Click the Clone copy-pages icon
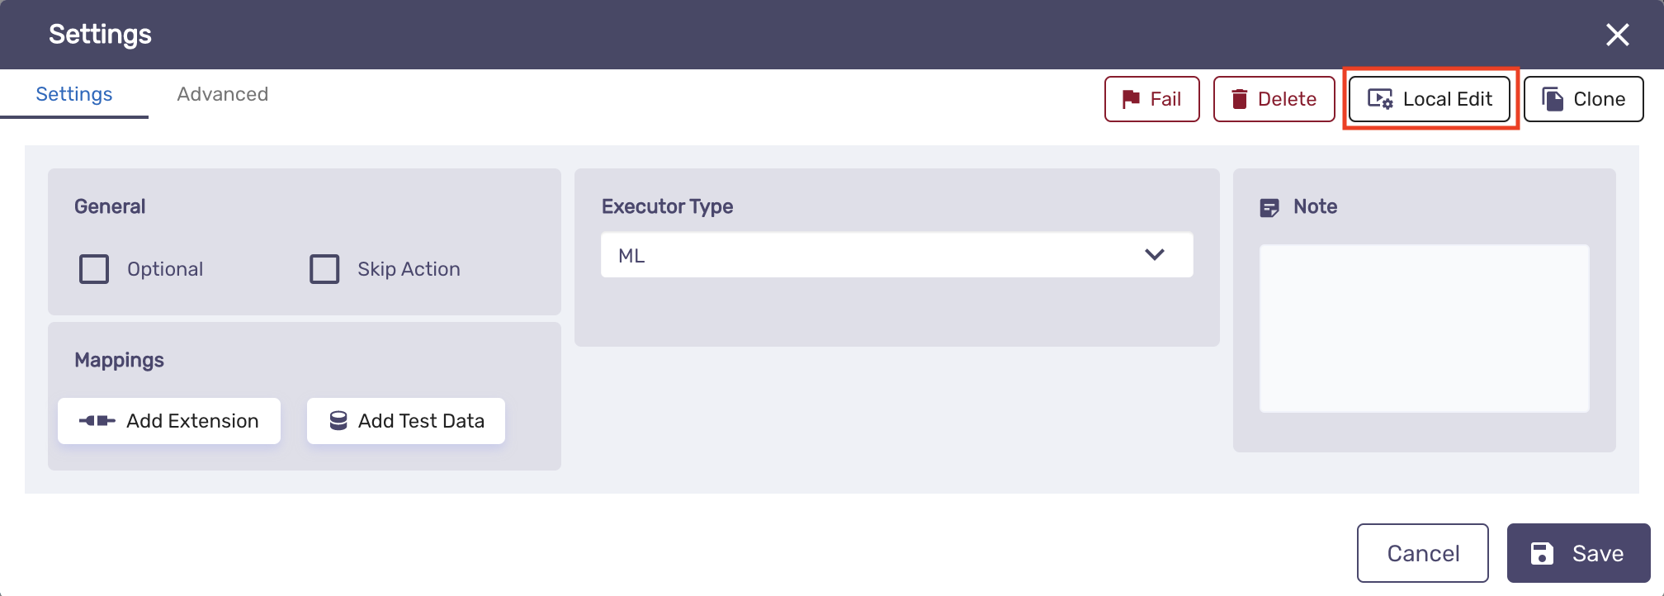The height and width of the screenshot is (596, 1664). point(1553,99)
